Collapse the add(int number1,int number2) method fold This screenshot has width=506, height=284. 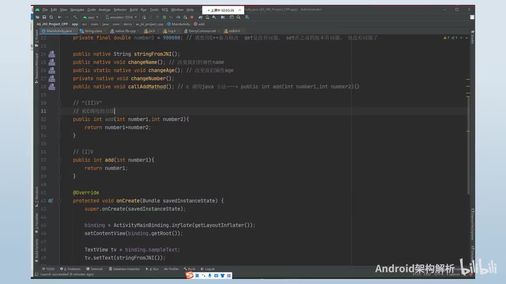click(x=59, y=119)
